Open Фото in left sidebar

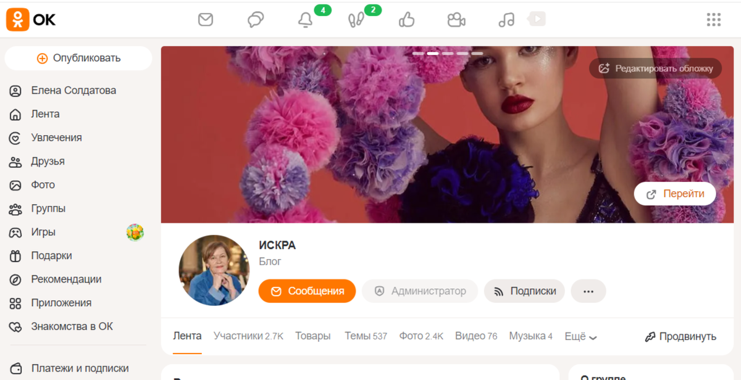pyautogui.click(x=43, y=185)
